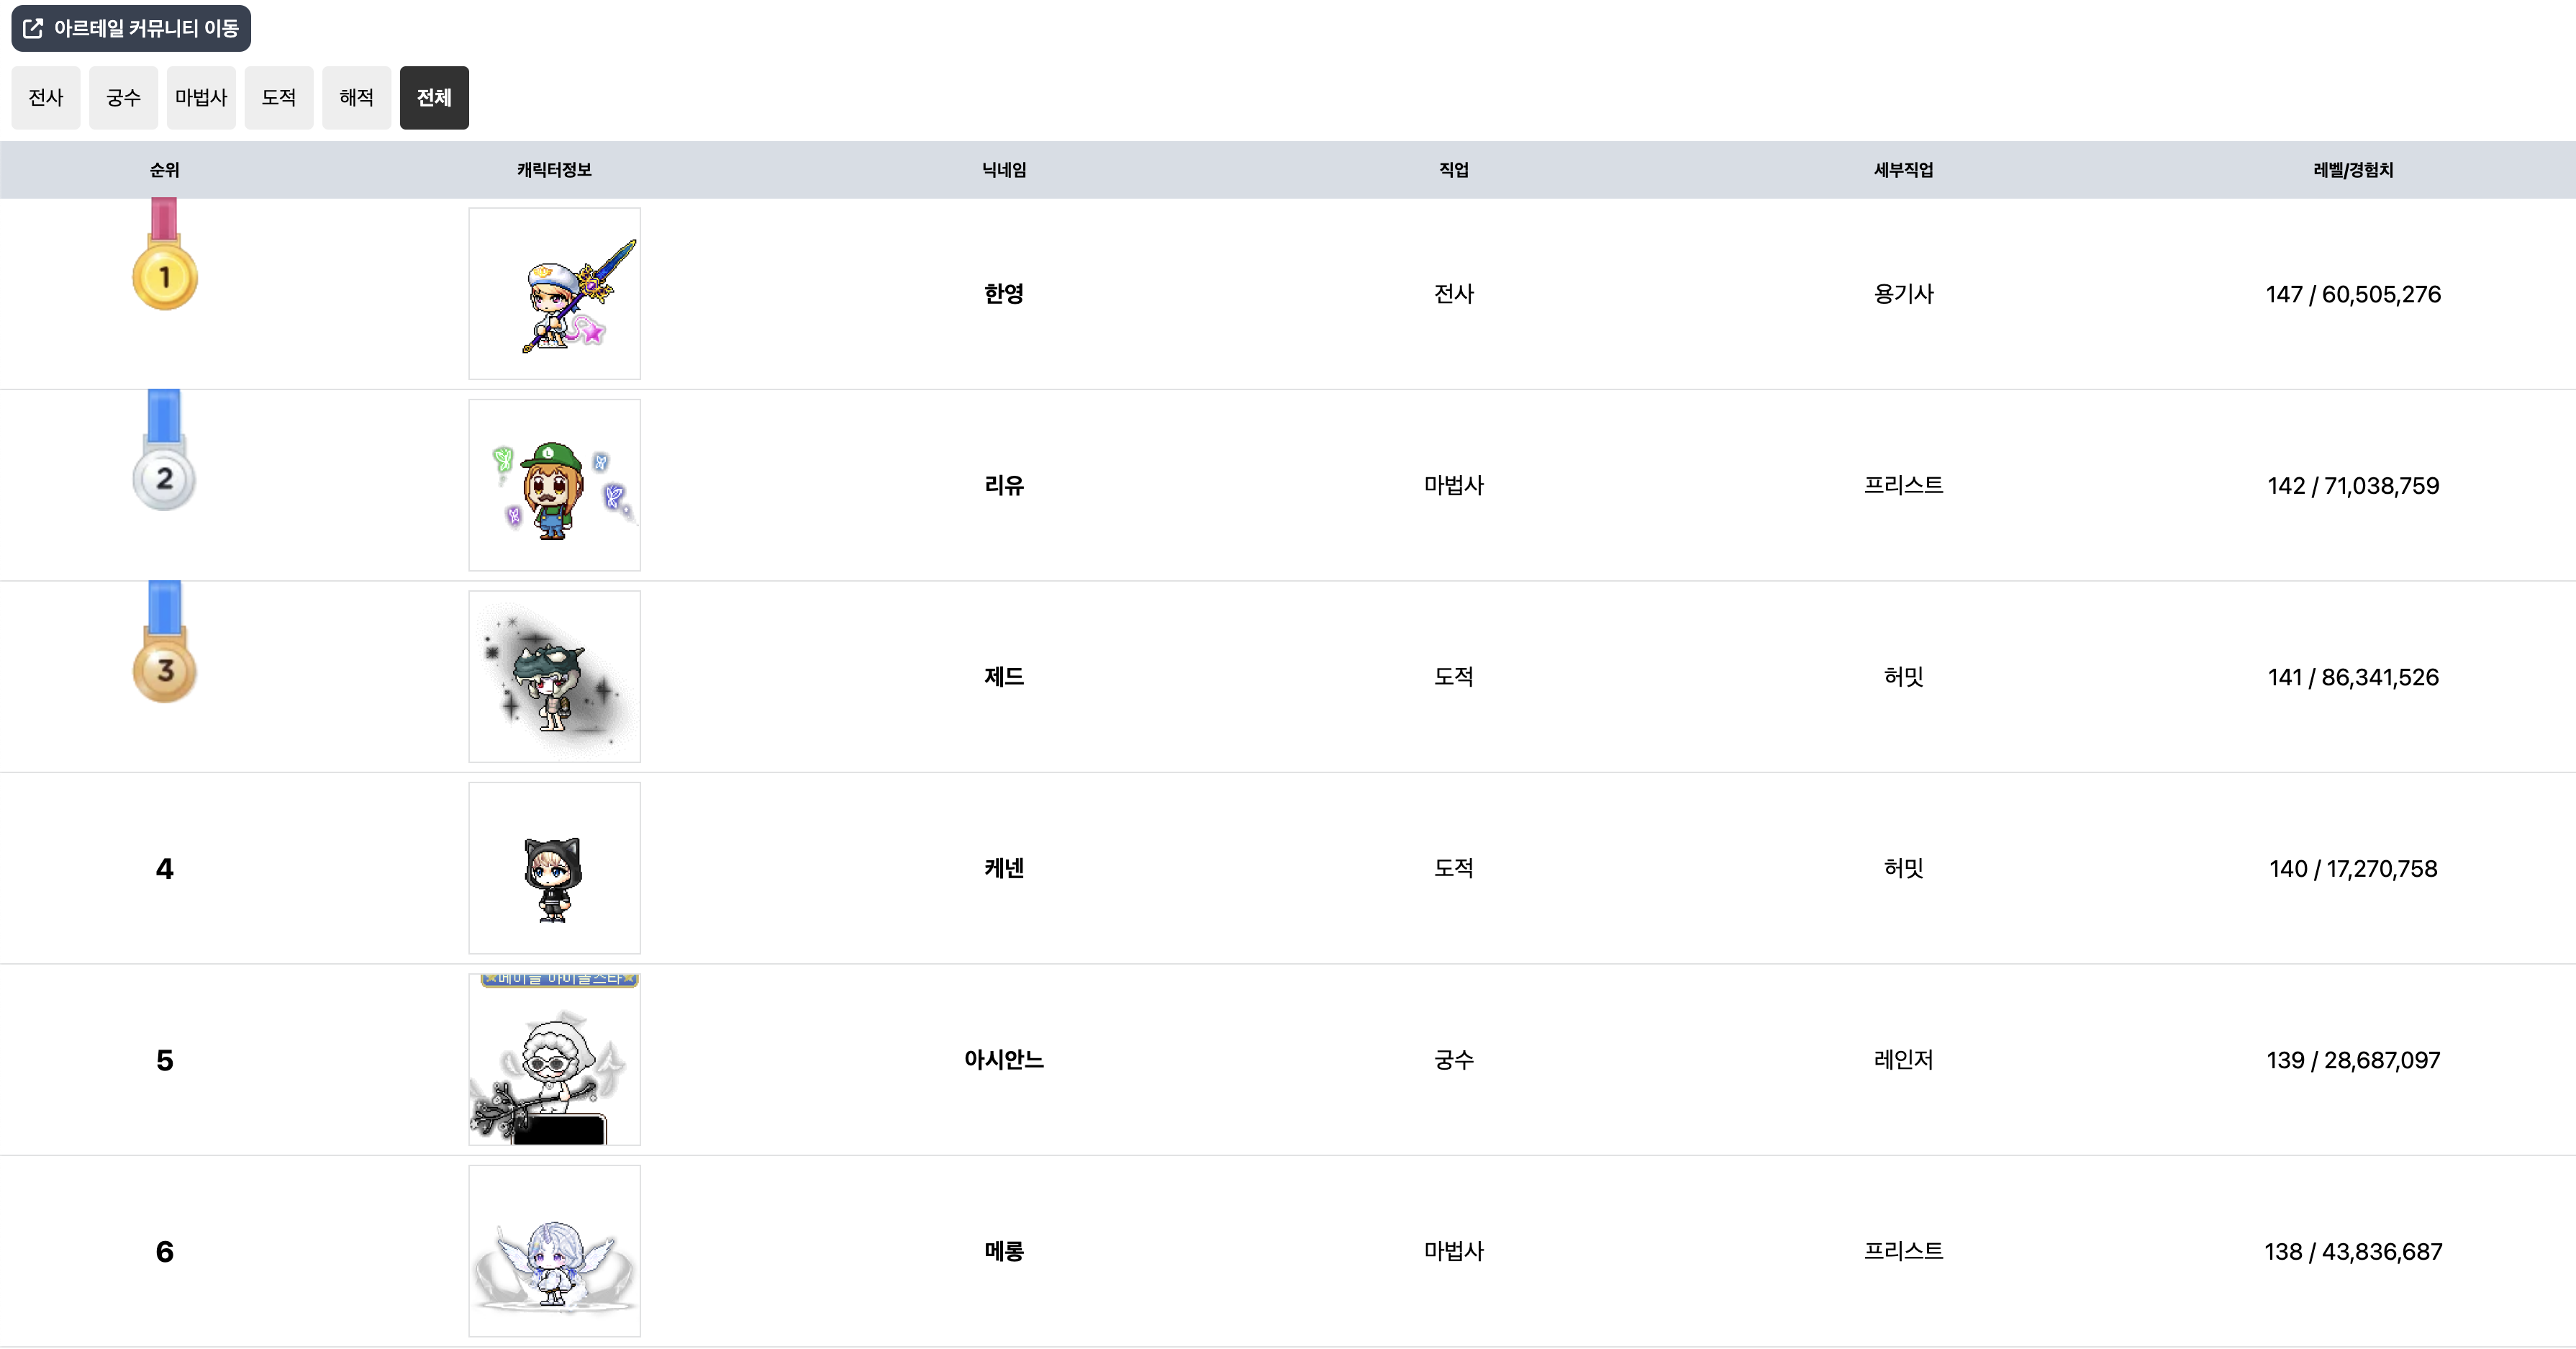Click the 전사 job cell for 한영

1454,293
